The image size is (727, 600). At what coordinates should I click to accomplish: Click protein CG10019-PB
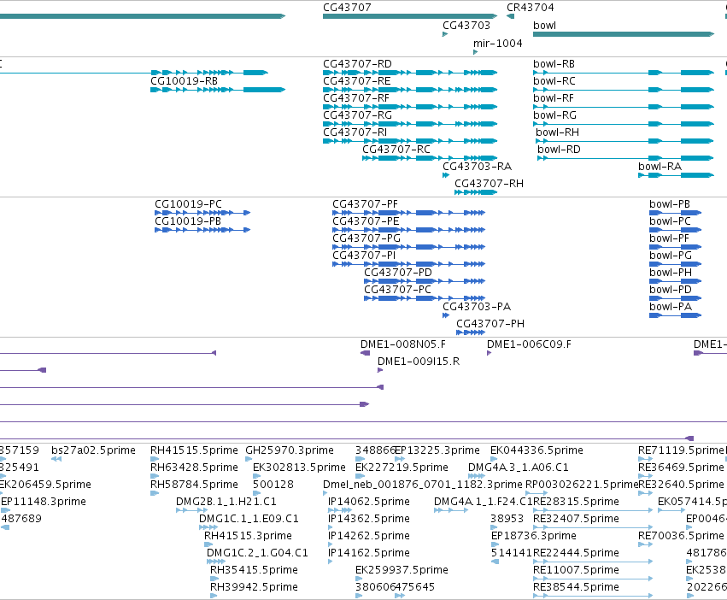click(202, 230)
